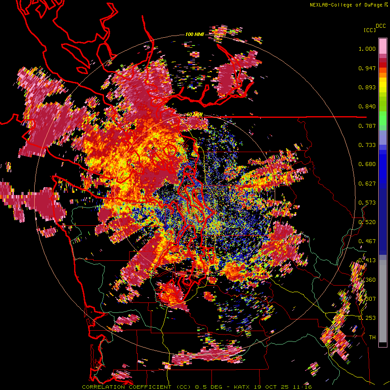
Task: Click the light pink top color bar segment
Action: [x=383, y=46]
